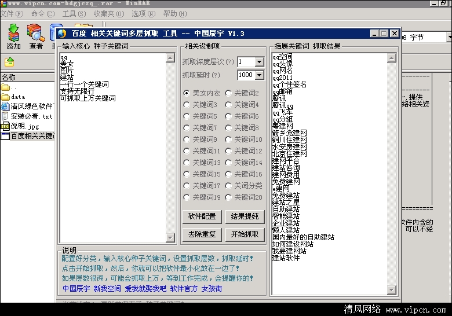Select the 清风绿色软件 shortcut in WinRAR
452x316 pixels.
28,106
